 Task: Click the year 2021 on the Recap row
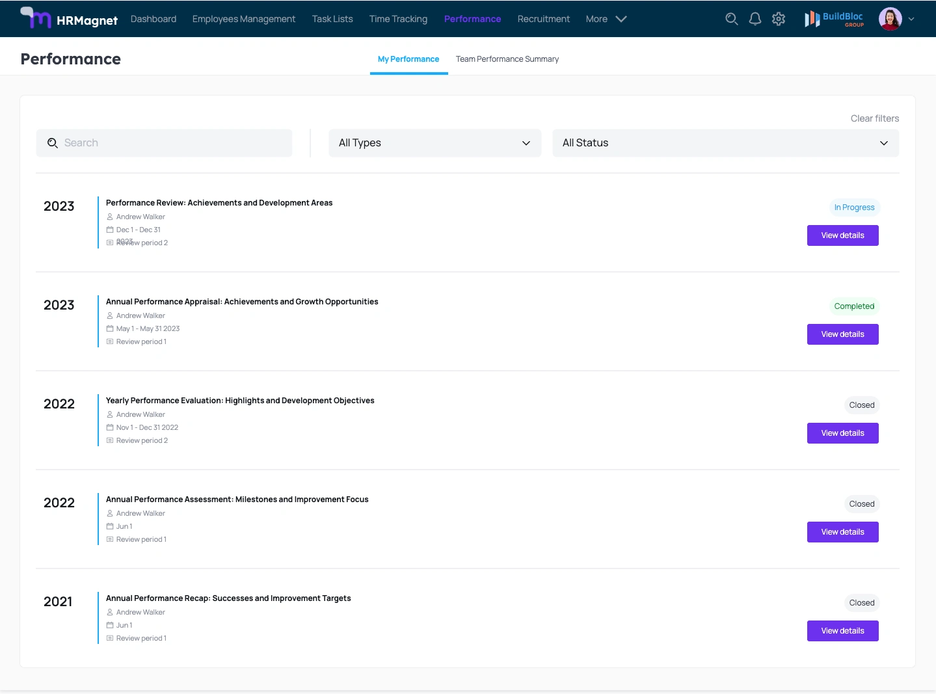(58, 602)
